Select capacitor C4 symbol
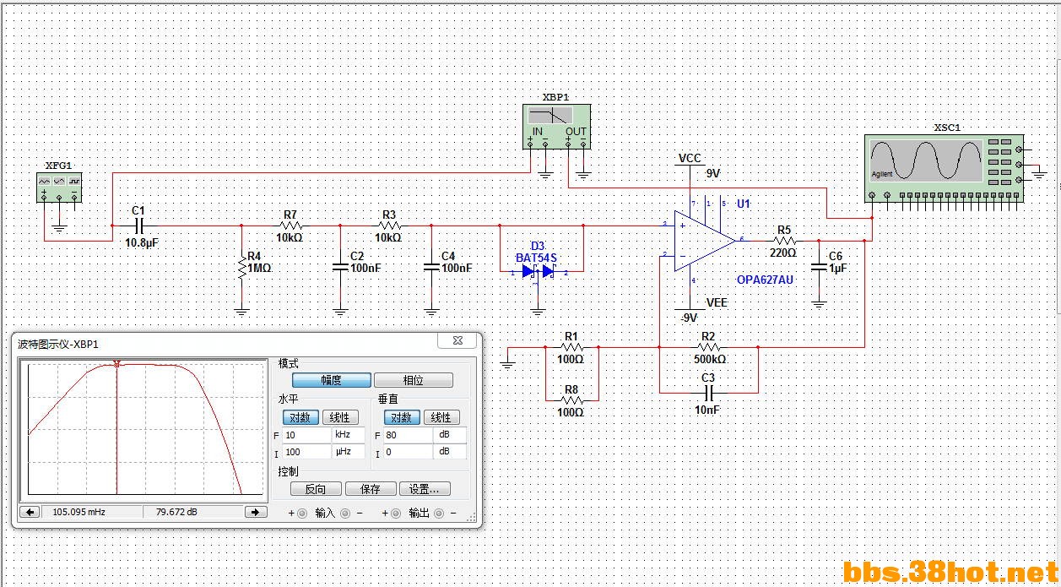Screen dimensions: 1061x587 coord(431,267)
